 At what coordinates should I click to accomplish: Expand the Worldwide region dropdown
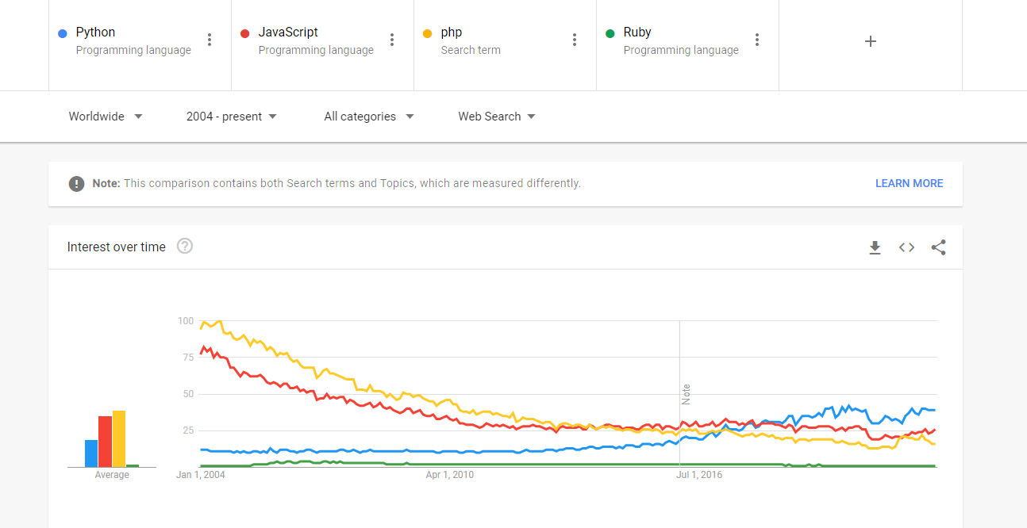point(106,117)
